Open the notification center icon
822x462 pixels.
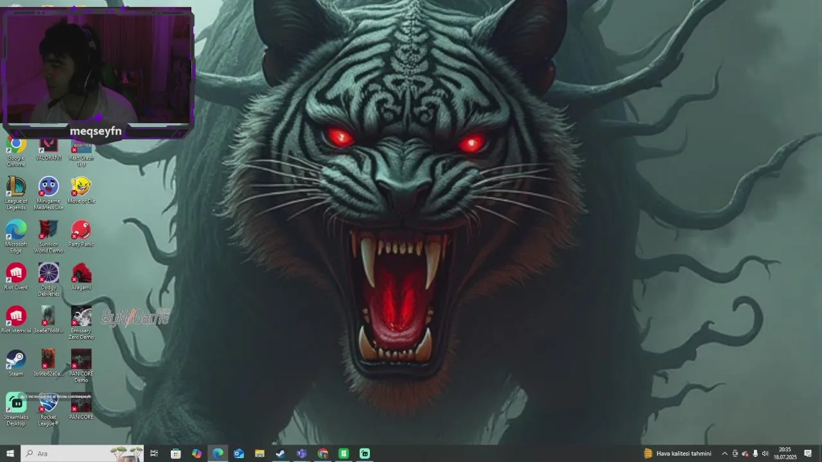point(808,454)
